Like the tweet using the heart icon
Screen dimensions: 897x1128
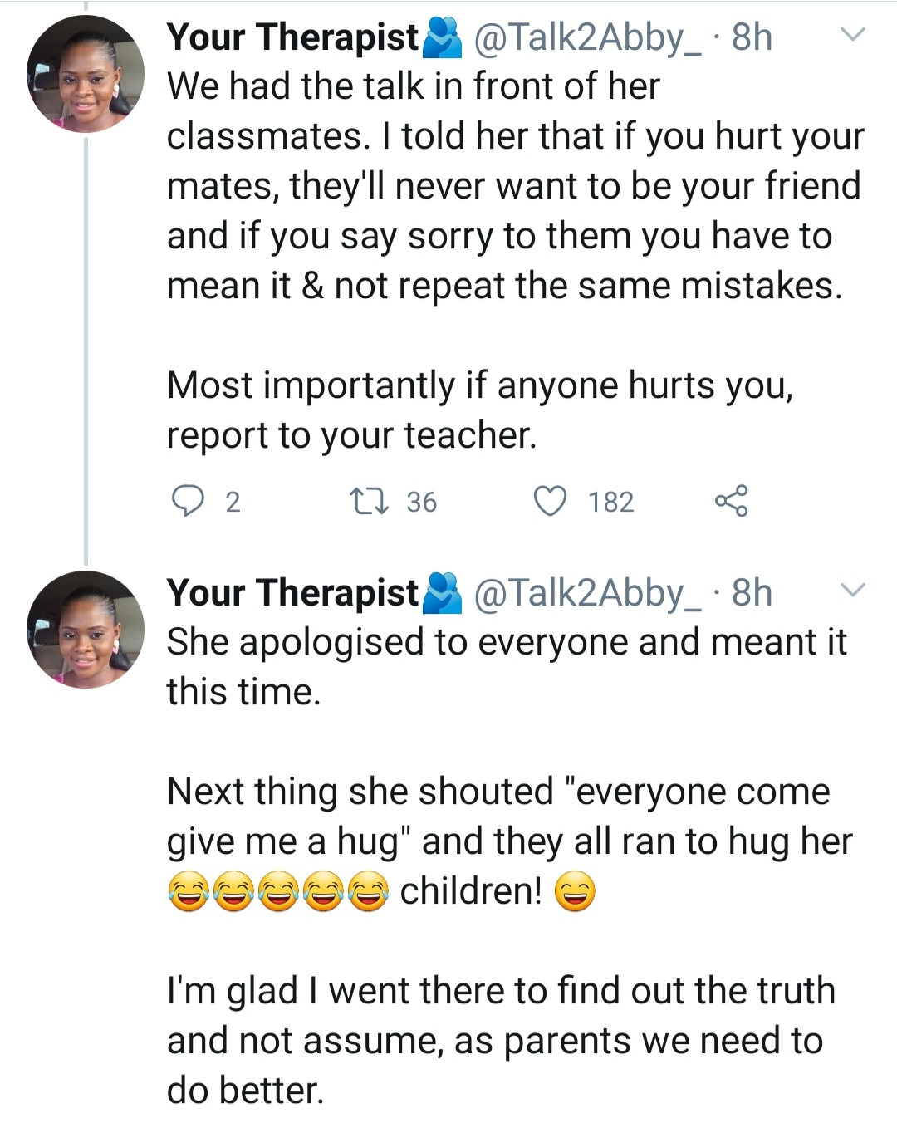549,501
